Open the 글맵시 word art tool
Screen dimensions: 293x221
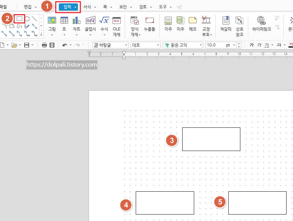coord(91,24)
